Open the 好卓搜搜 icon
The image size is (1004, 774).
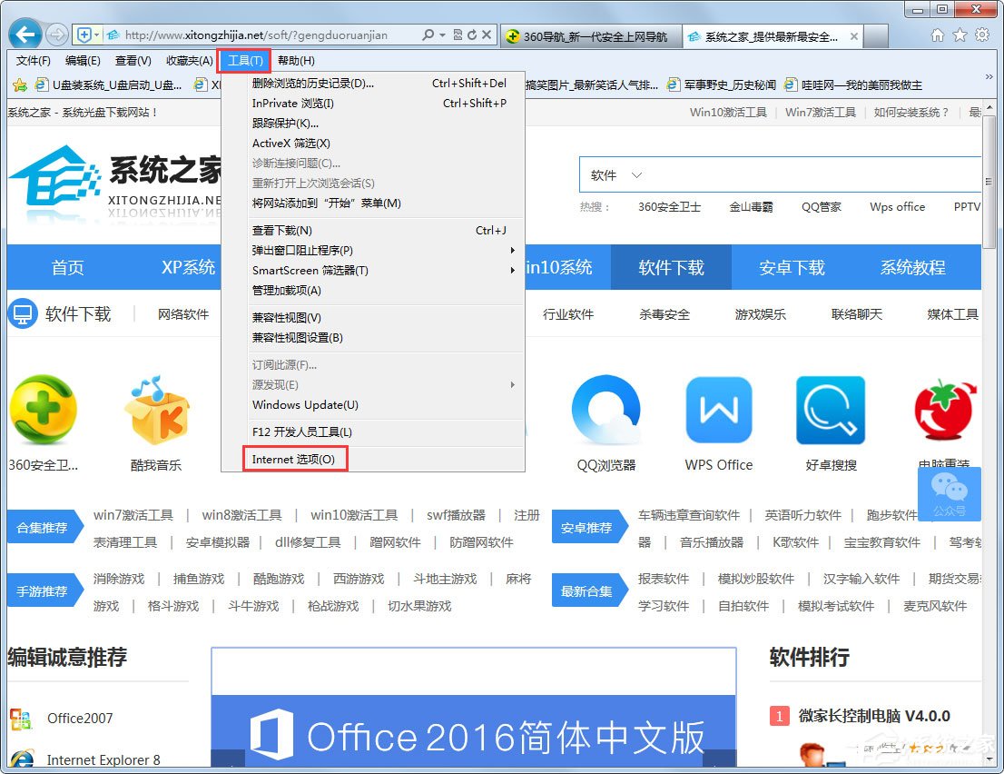(830, 409)
